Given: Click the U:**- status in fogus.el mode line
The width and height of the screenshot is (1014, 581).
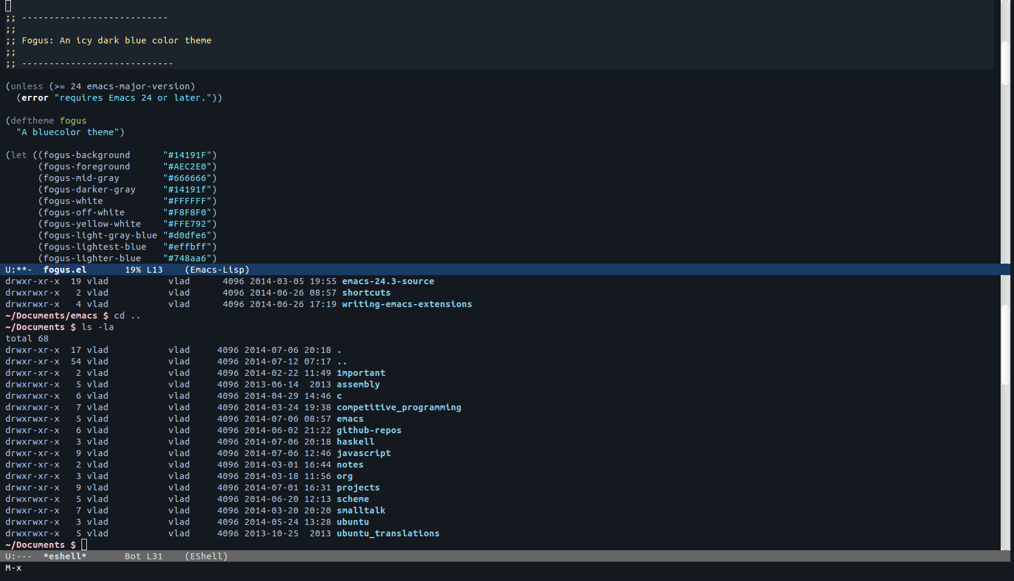Looking at the screenshot, I should click(19, 270).
